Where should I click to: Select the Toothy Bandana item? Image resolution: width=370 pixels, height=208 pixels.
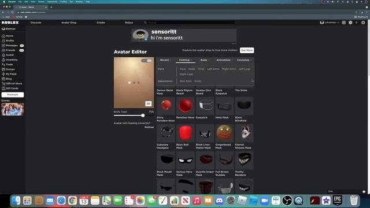click(244, 160)
